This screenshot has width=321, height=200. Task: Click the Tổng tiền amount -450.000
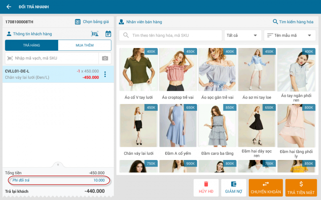coord(97,173)
